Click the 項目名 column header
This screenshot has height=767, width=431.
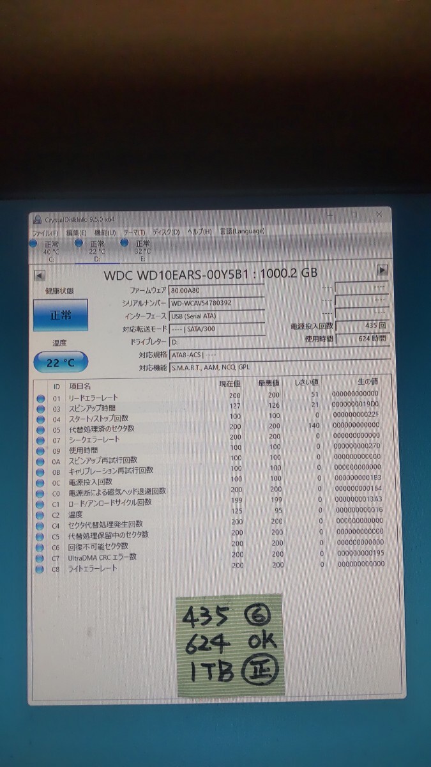click(x=80, y=386)
